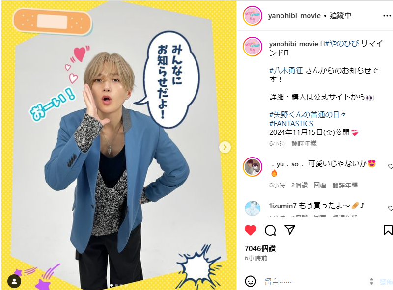Open the yanohibi_movie header profile picture
The height and width of the screenshot is (290, 393).
tap(253, 16)
